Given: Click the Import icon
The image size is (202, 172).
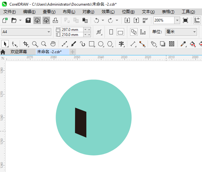Looking at the screenshot, I should [x=127, y=20].
